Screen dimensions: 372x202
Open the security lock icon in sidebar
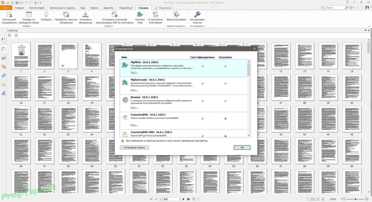pyautogui.click(x=3, y=84)
